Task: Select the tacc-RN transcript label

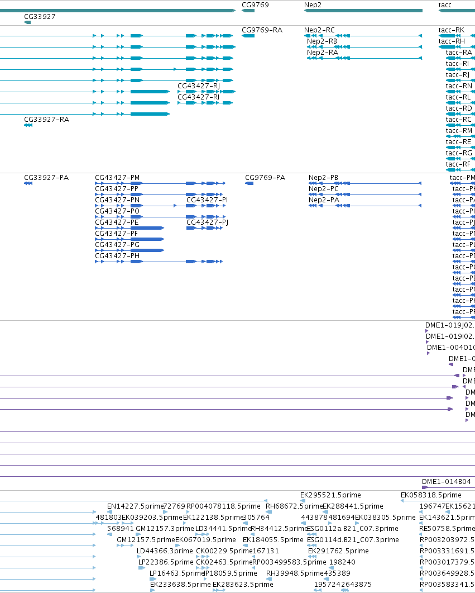Action: pyautogui.click(x=459, y=86)
